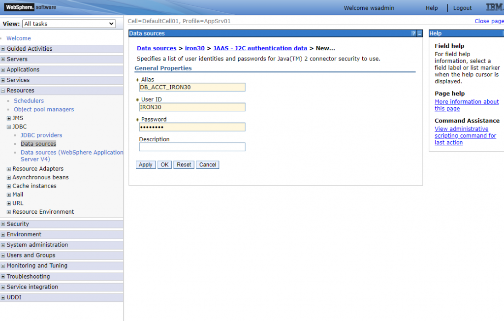Collapse the JDBC node
Screen dimensions: 504x321
(x=9, y=127)
